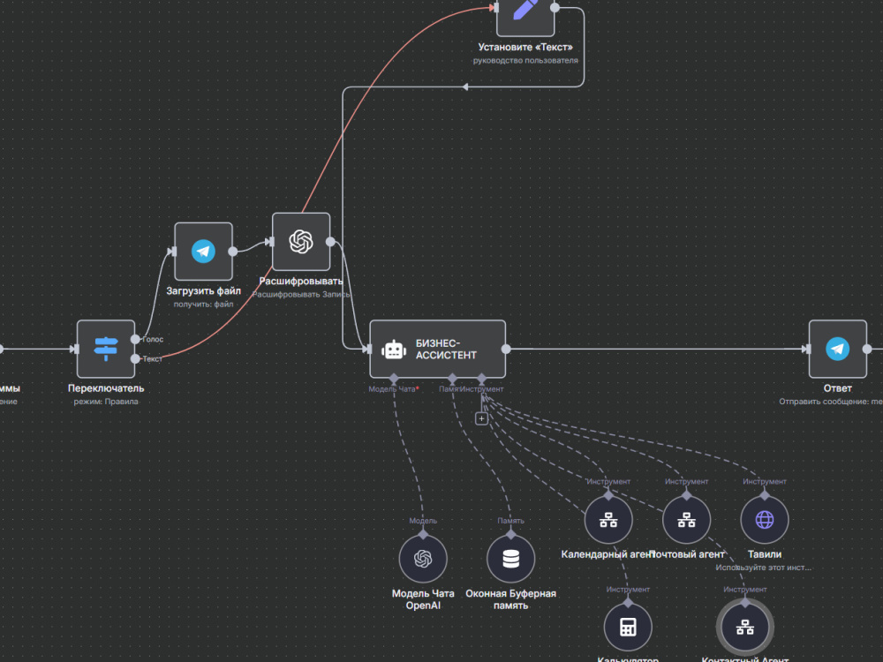883x662 pixels.
Task: Click the 'руководство пользователя' subtitle
Action: [x=525, y=61]
